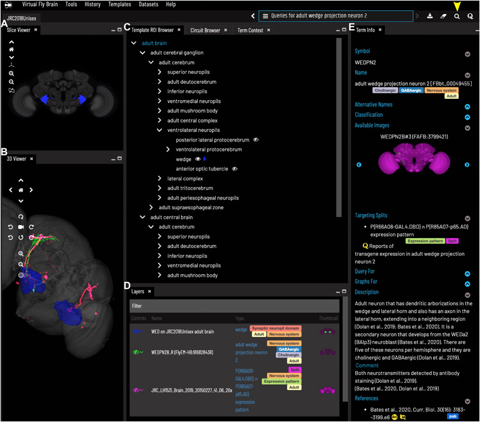Switch to the Term Context tab
Image resolution: width=480 pixels, height=422 pixels.
pos(250,30)
